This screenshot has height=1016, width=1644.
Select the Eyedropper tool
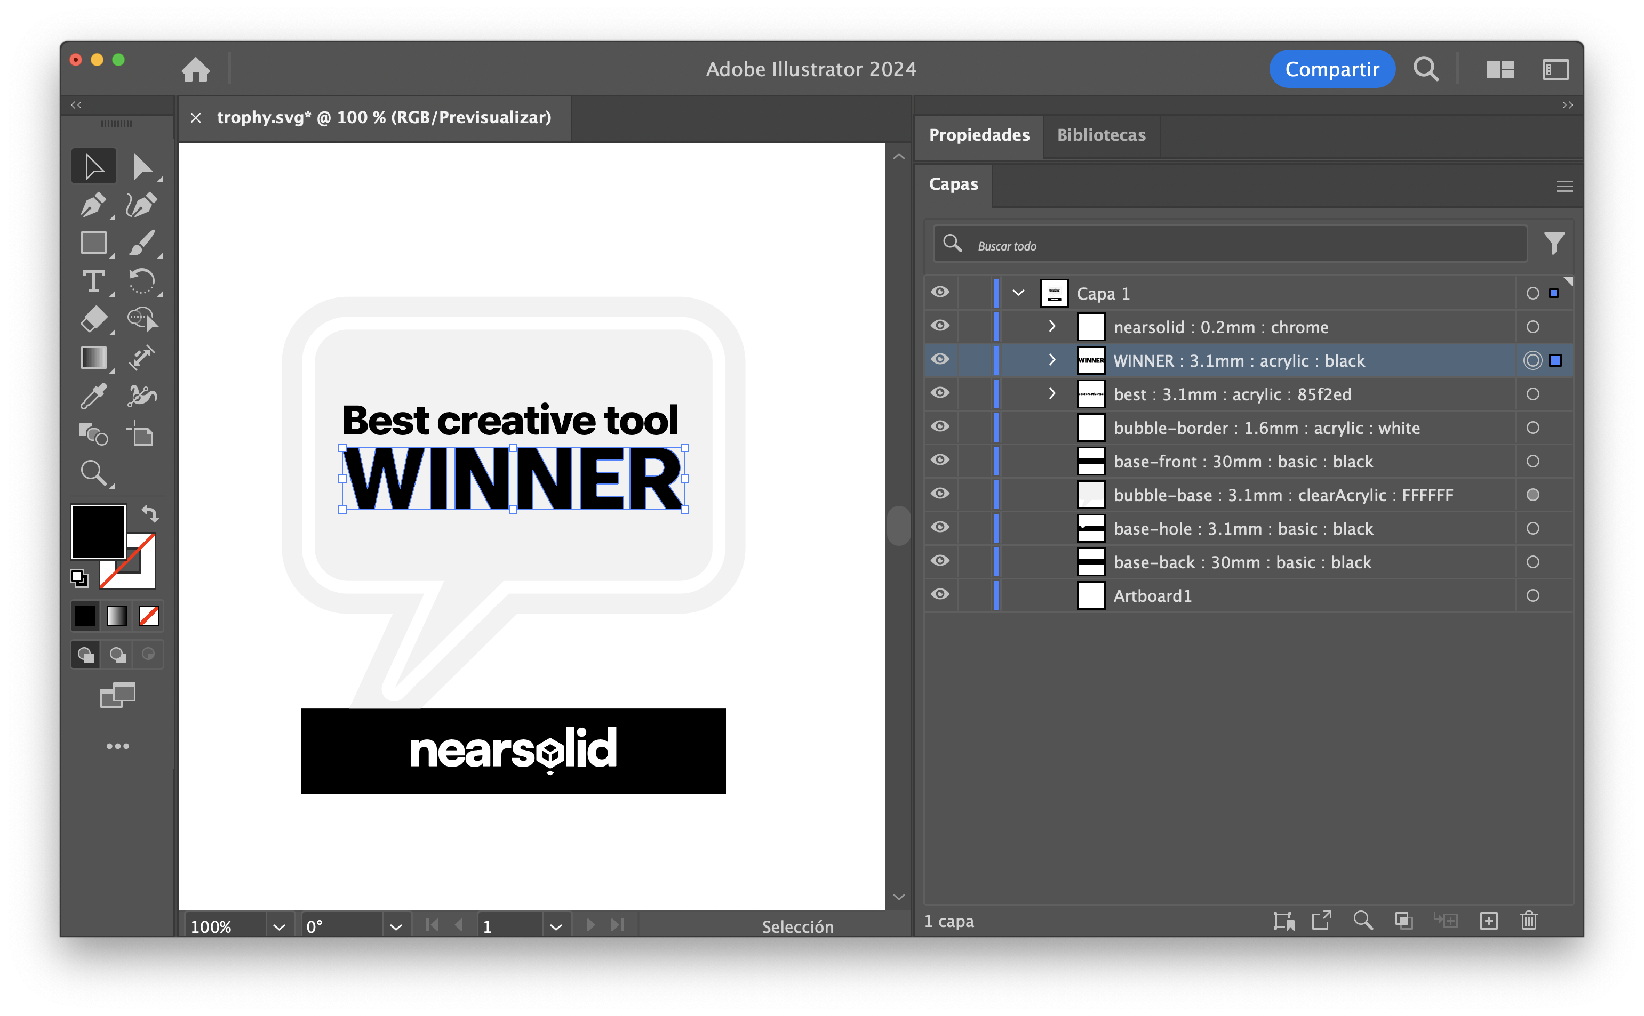[93, 396]
